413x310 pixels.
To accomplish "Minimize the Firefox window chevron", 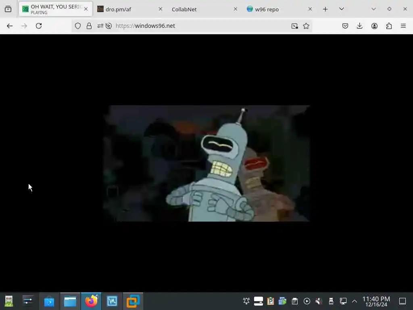I will click(373, 9).
